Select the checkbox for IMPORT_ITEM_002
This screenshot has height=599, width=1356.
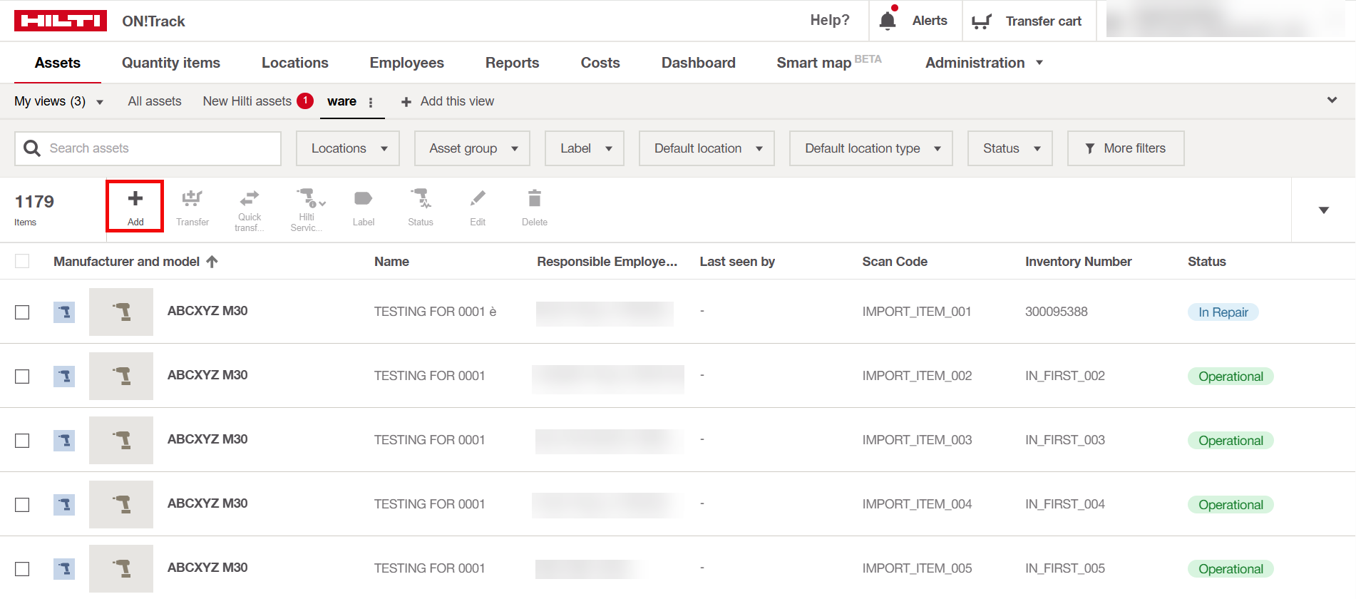click(x=22, y=377)
